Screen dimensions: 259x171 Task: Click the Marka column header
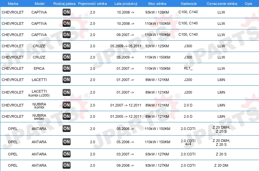[x=13, y=4]
